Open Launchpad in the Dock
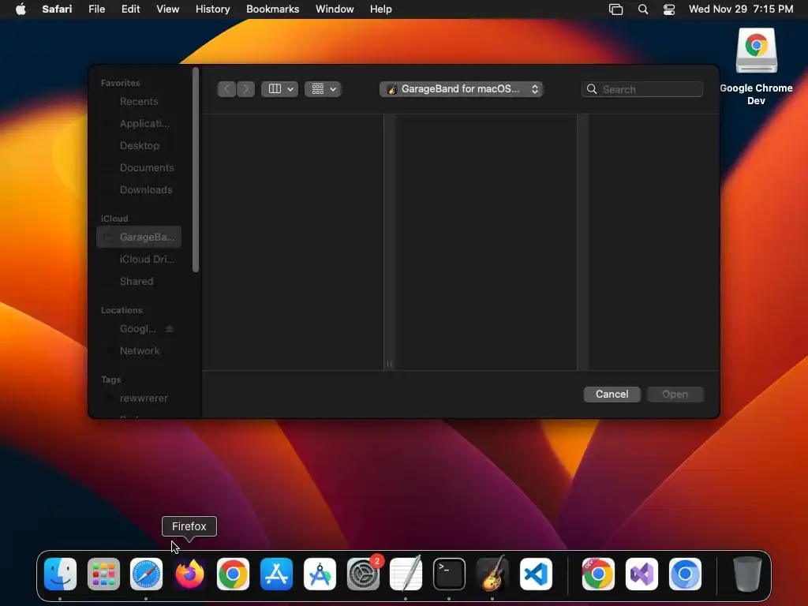The image size is (808, 606). 103,574
